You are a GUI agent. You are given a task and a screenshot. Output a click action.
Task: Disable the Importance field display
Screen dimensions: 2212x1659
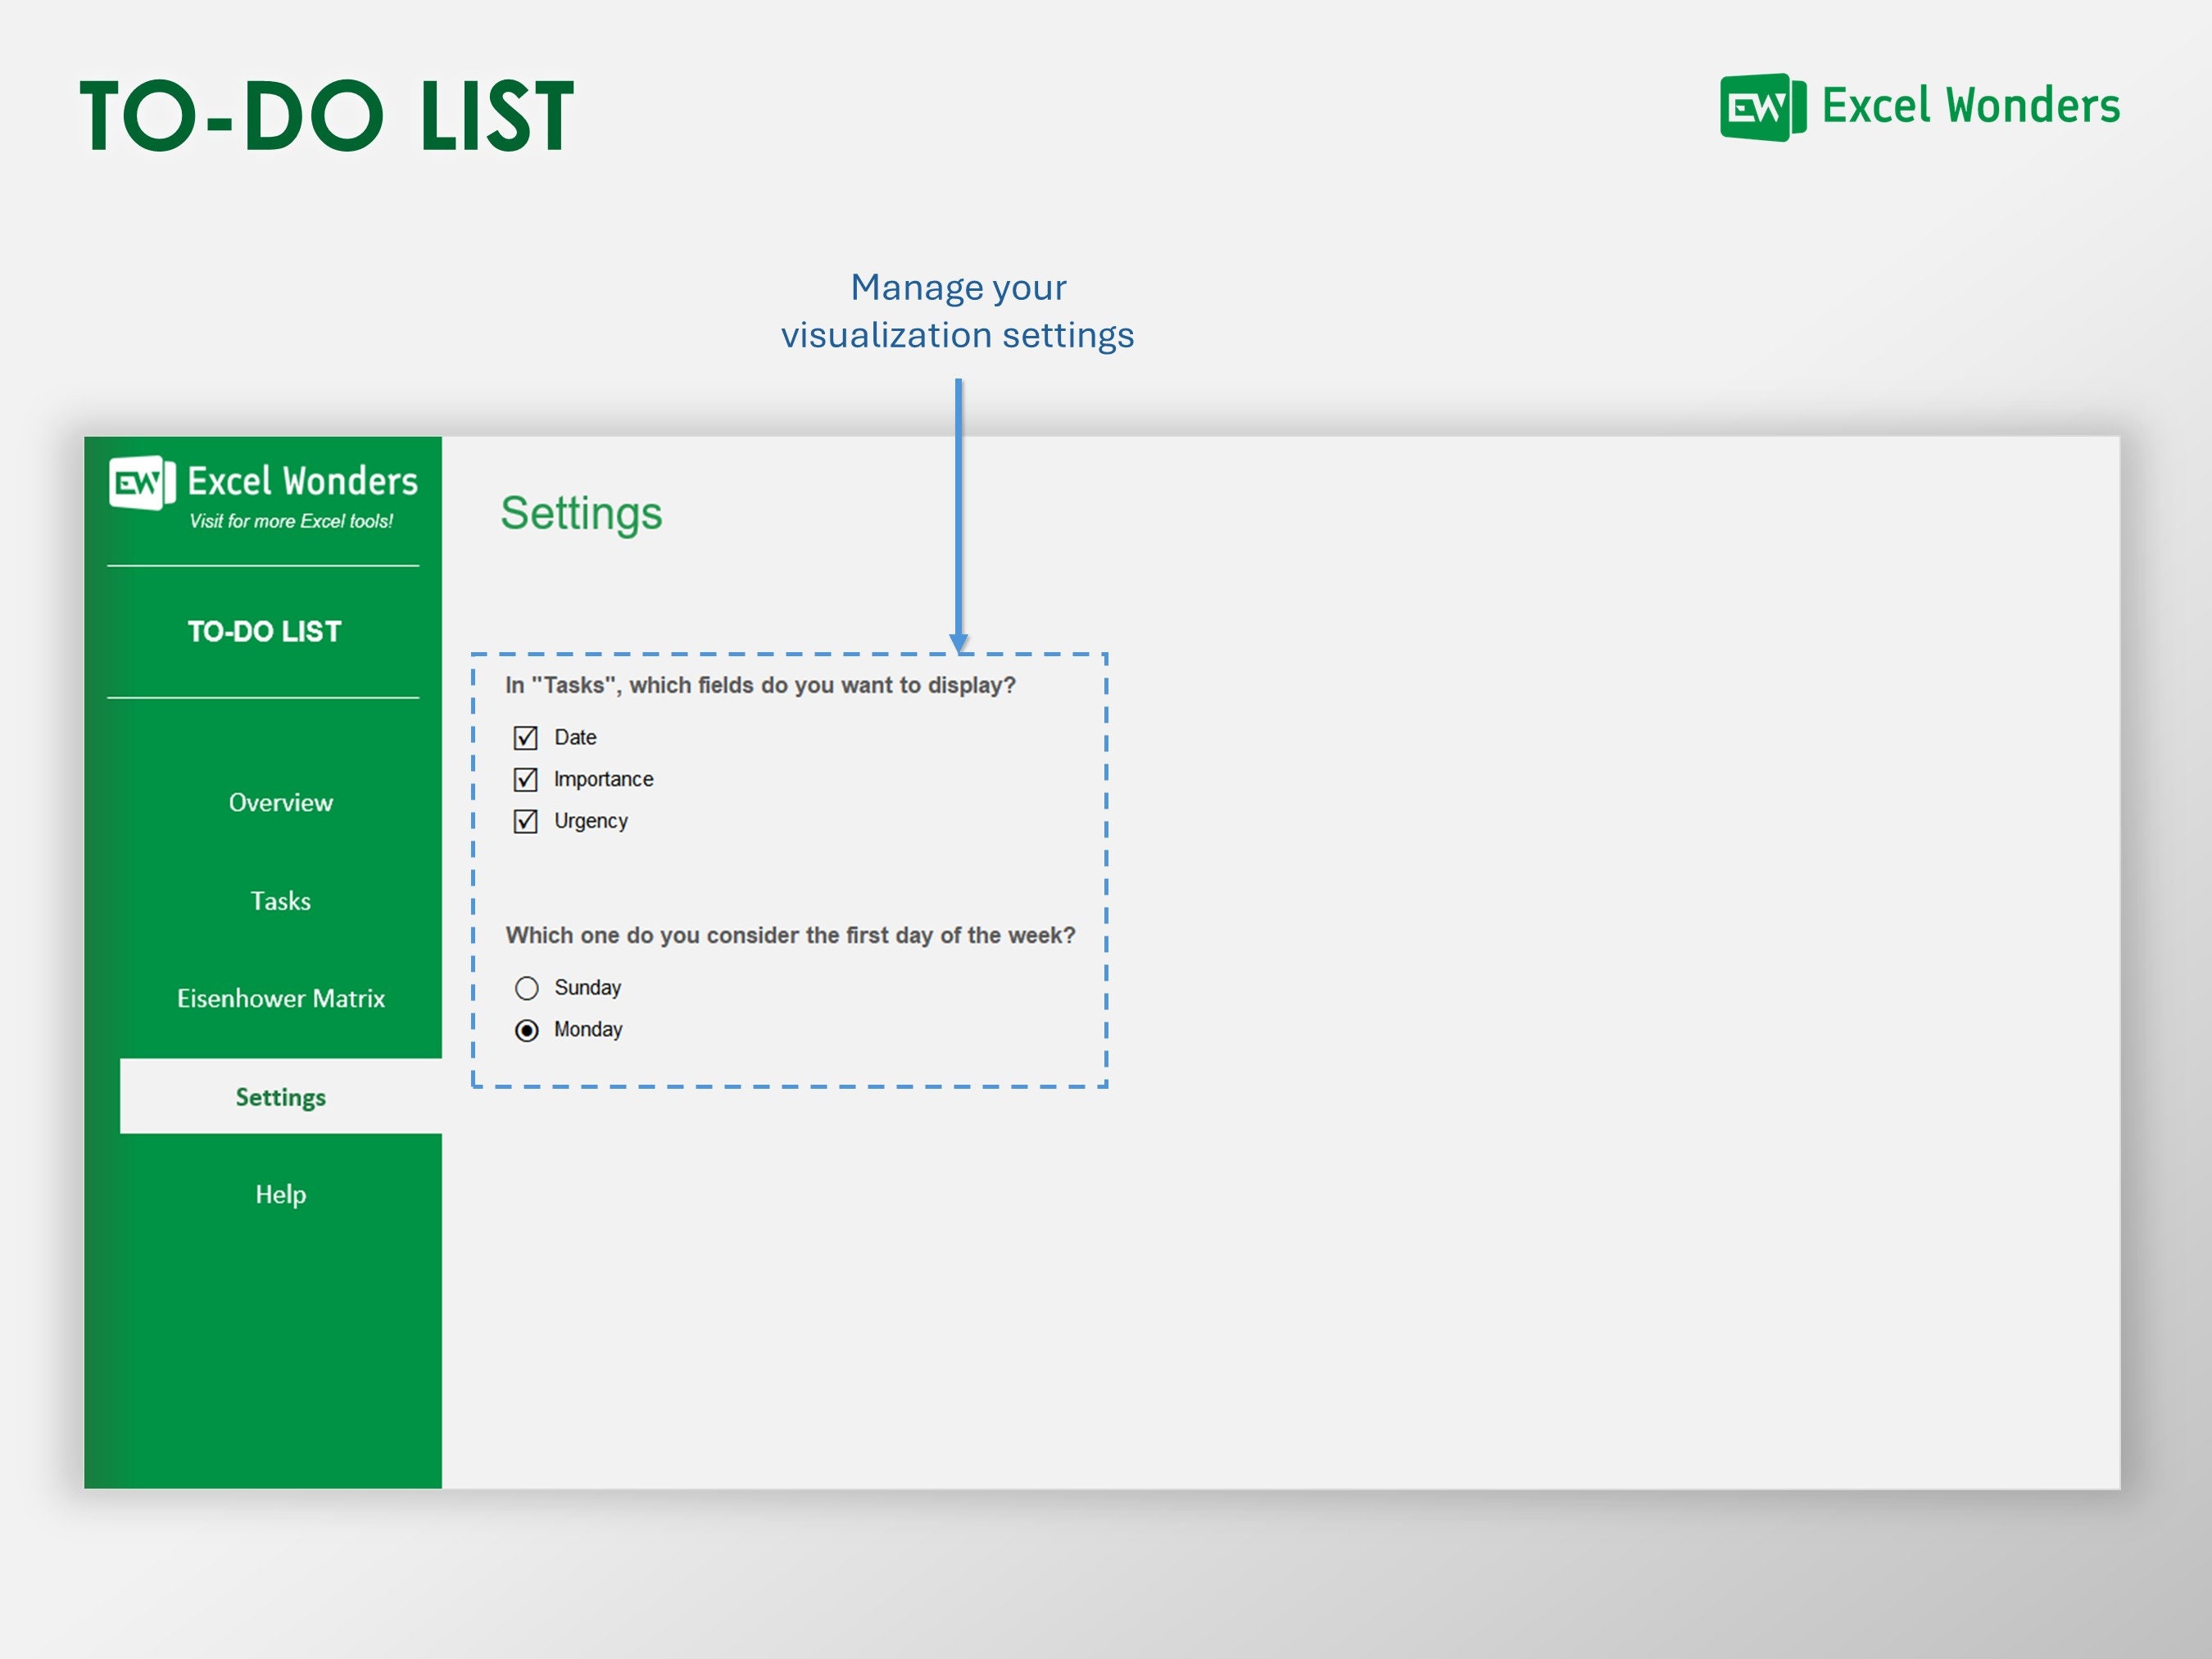point(525,779)
